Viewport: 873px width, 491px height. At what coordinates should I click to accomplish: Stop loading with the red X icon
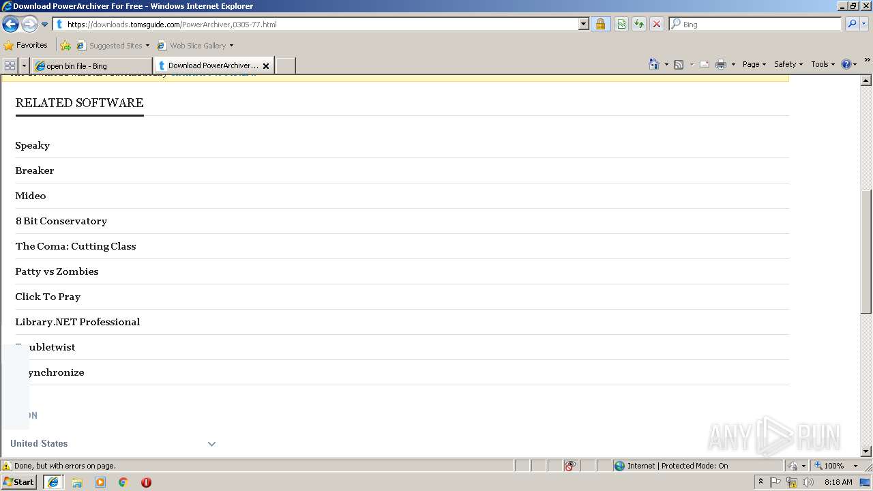pos(657,24)
